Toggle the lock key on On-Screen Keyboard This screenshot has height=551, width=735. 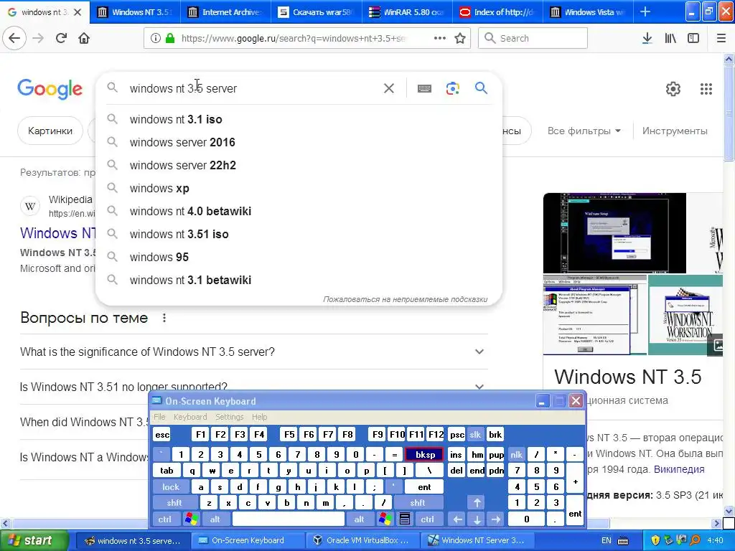[171, 487]
